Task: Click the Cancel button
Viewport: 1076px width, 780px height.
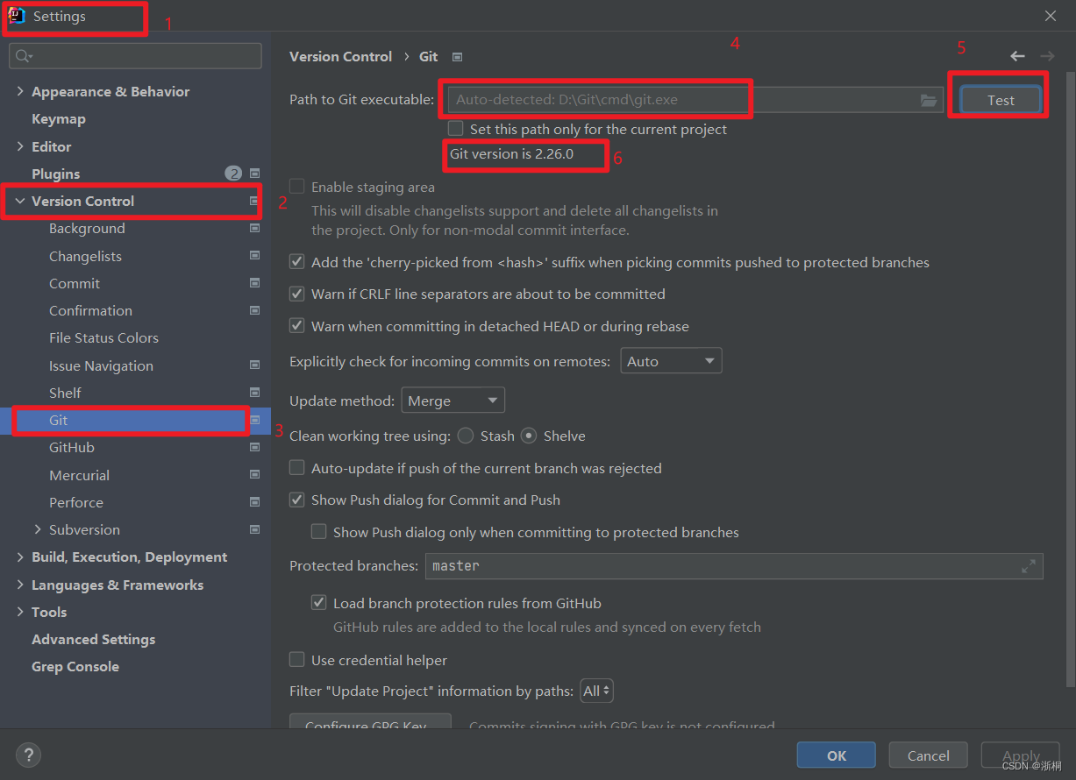Action: click(x=929, y=755)
